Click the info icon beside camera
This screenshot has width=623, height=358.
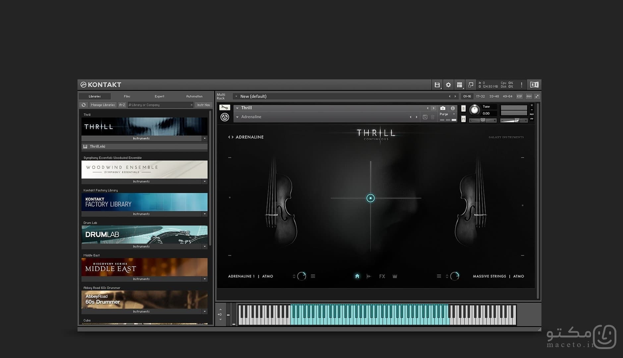pos(453,108)
